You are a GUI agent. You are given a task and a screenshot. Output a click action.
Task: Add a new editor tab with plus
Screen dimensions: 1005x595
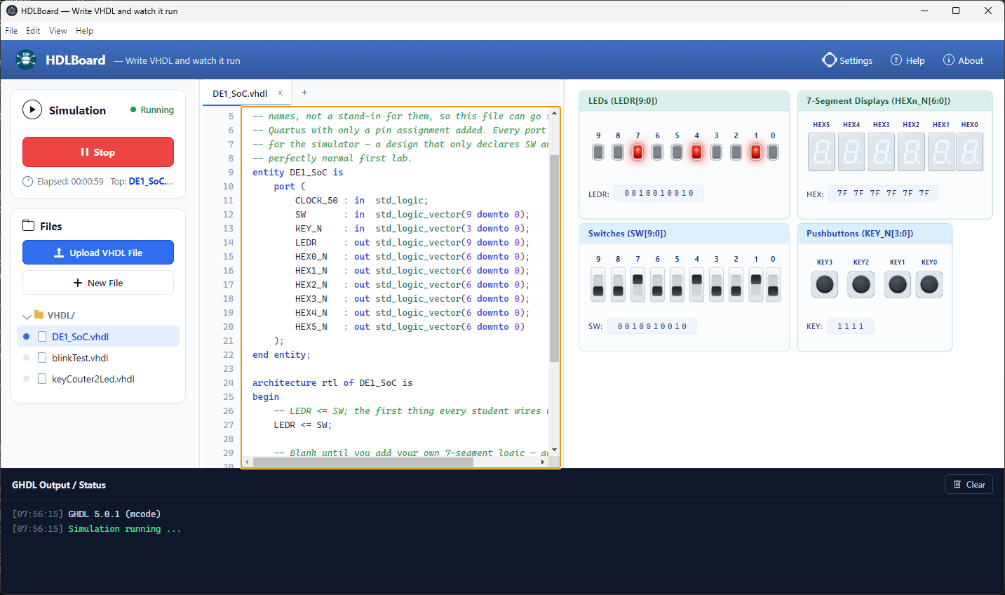click(x=304, y=93)
